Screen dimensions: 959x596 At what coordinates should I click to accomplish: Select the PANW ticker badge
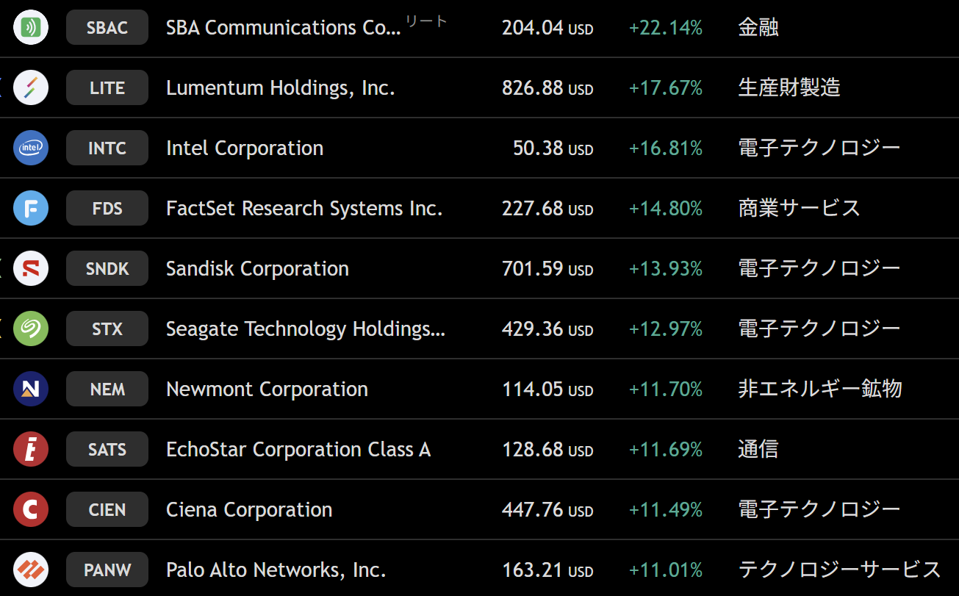tap(107, 570)
